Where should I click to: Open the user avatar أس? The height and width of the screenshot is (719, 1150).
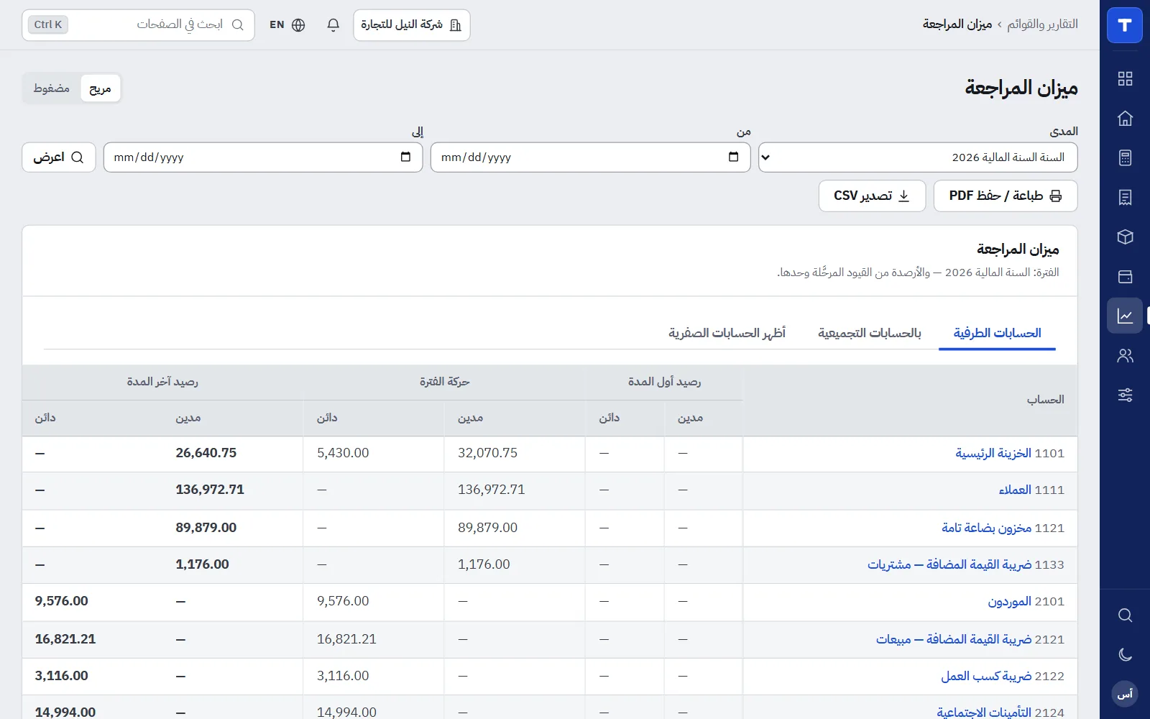pos(1125,694)
